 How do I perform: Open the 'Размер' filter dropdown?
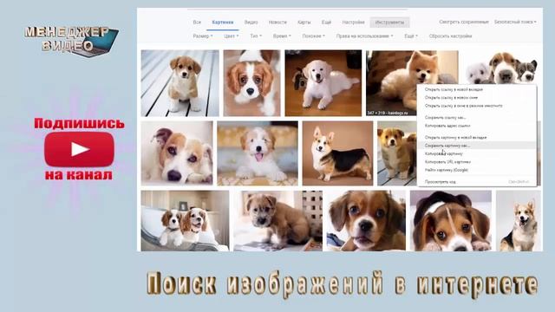(203, 36)
